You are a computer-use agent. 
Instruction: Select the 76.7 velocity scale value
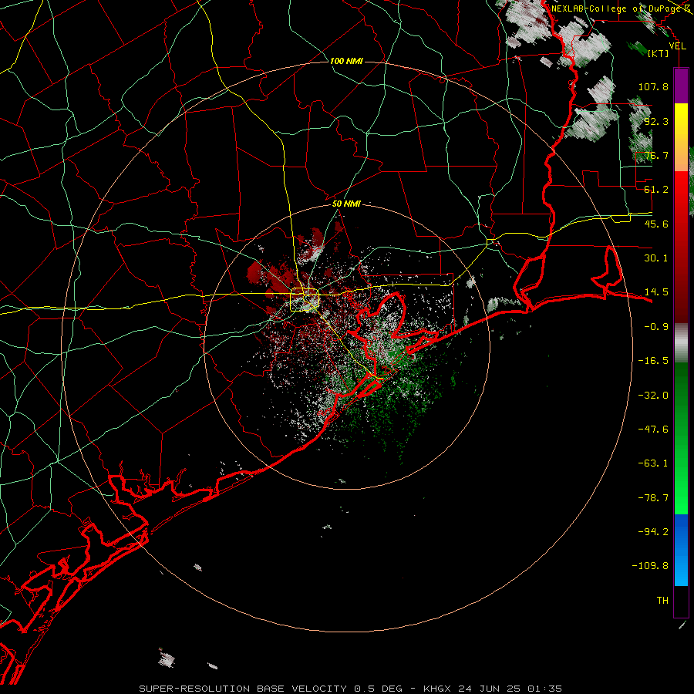coord(656,155)
